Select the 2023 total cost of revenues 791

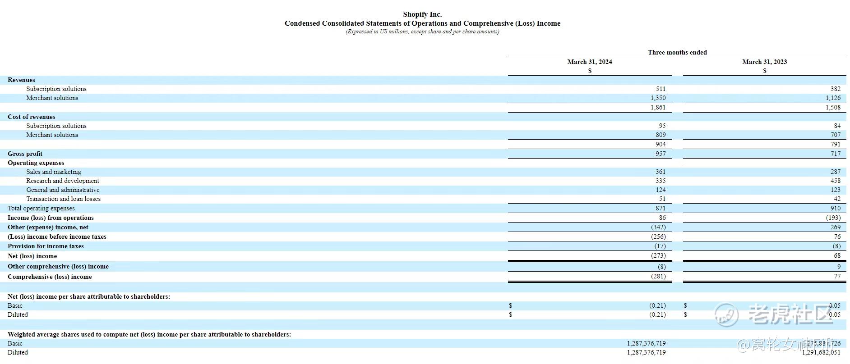tap(836, 144)
